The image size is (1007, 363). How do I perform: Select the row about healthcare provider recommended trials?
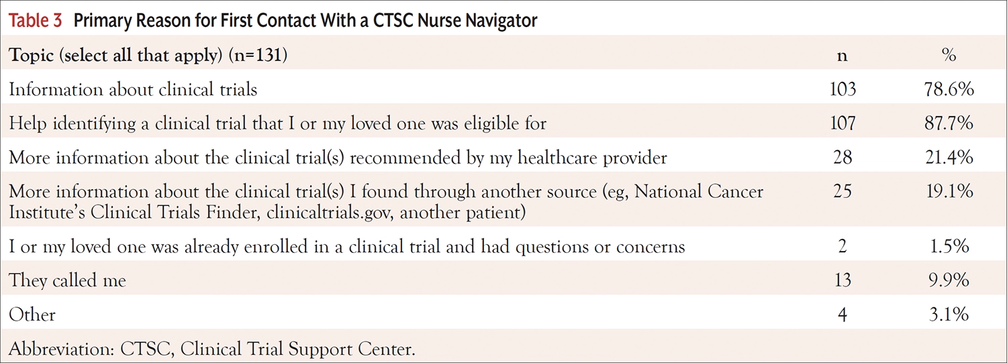coord(338,158)
